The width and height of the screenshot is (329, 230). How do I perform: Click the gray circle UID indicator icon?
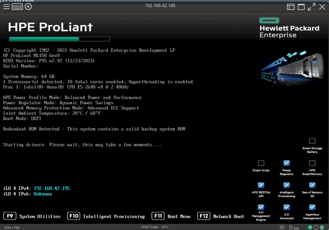click(x=316, y=227)
